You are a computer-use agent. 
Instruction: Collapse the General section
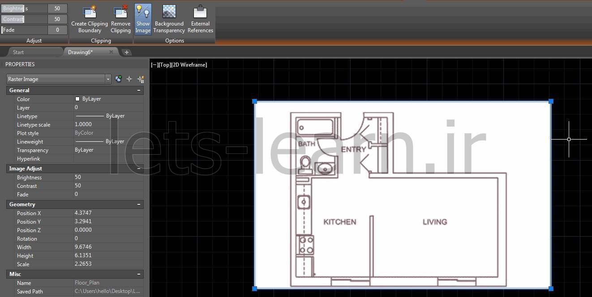pos(139,90)
